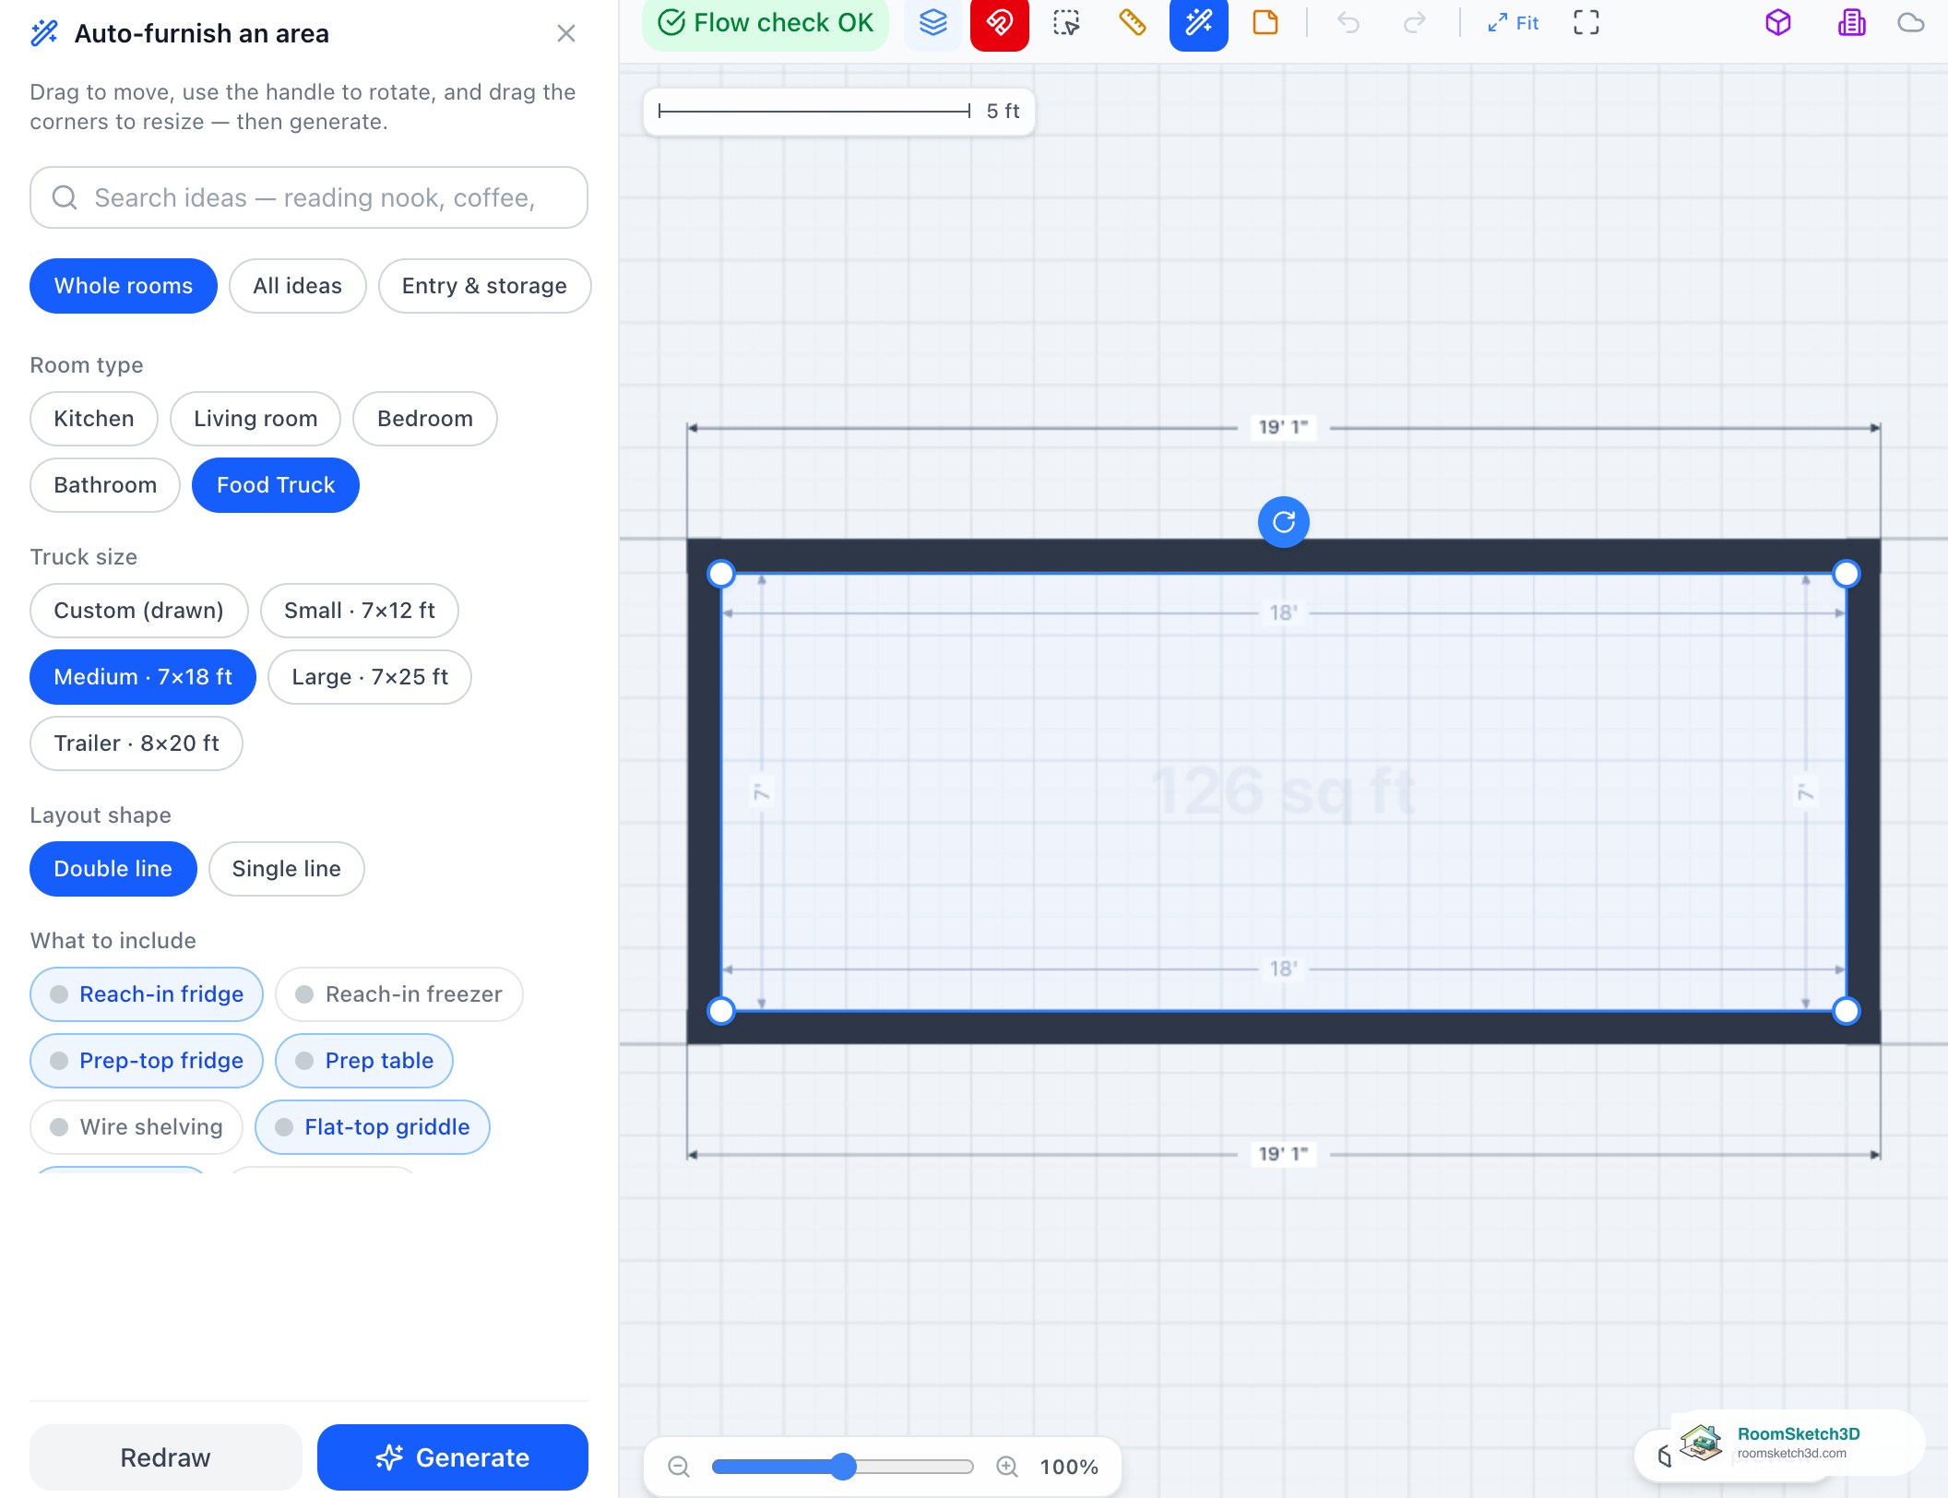Screen dimensions: 1948x1498
Task: Toggle Prep-top fridge inclusion
Action: click(147, 1061)
